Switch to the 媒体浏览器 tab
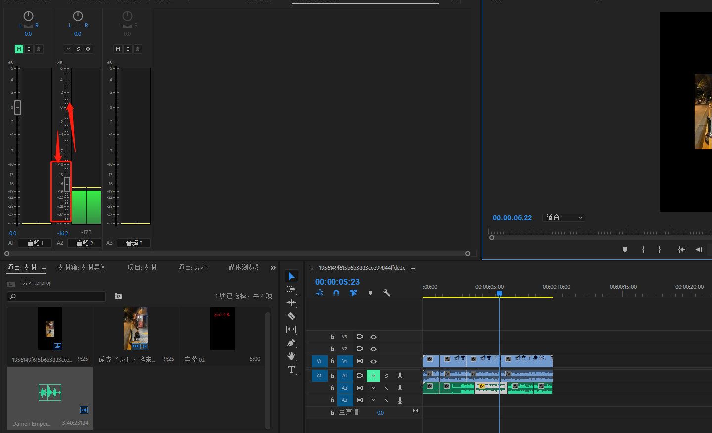Viewport: 712px width, 433px height. (x=243, y=267)
